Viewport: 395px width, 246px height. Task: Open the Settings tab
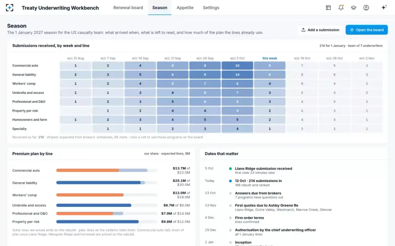(x=211, y=8)
